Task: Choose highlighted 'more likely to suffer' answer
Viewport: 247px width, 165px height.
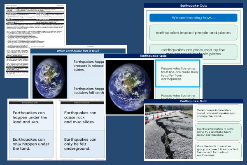Action: [177, 73]
